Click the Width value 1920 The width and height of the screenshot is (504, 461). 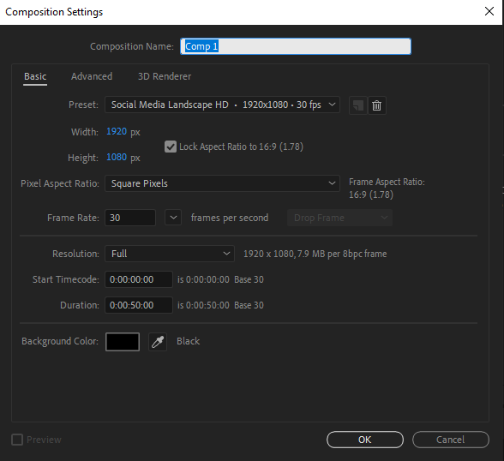click(117, 131)
